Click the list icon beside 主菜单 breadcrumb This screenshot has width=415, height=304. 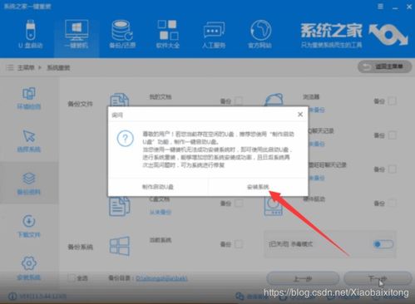[10, 67]
